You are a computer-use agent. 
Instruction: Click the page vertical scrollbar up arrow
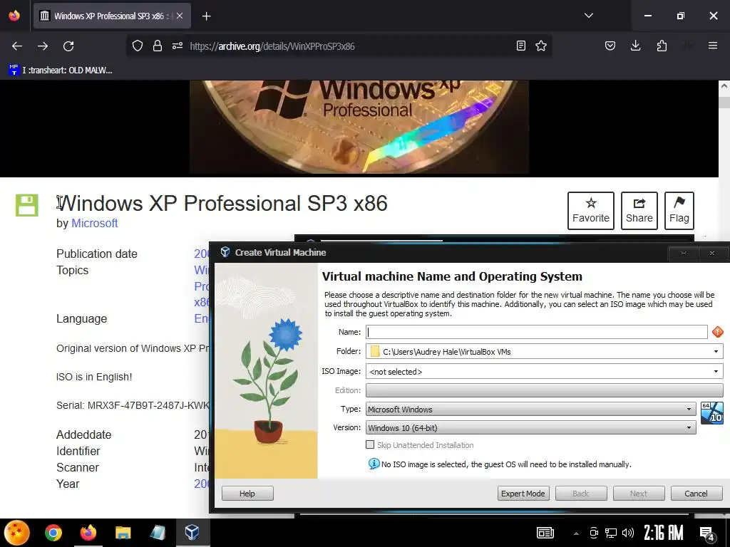click(724, 86)
